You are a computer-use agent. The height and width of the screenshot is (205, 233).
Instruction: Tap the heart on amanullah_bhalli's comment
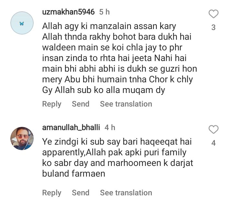(213, 129)
